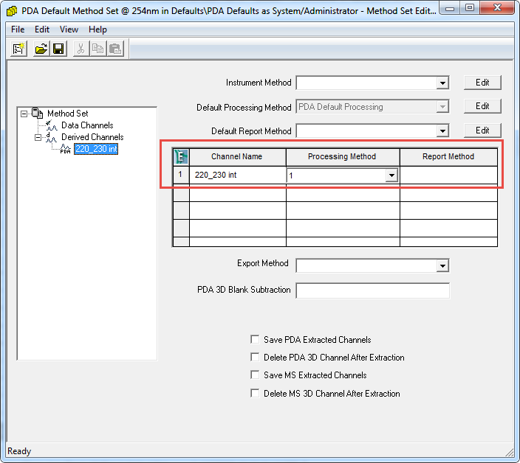
Task: Click Edit button beside Default Report Method
Action: coord(482,130)
